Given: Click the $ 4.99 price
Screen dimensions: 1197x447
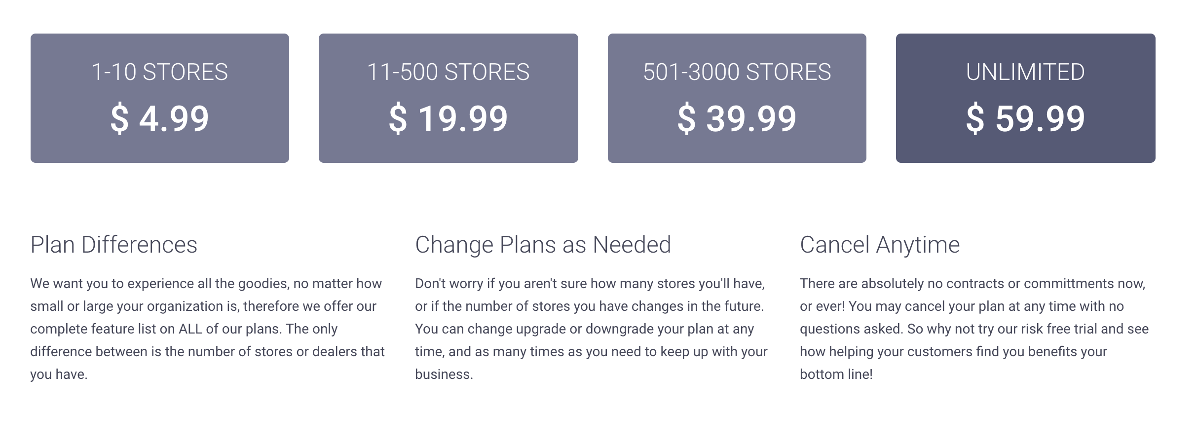Looking at the screenshot, I should pyautogui.click(x=160, y=119).
